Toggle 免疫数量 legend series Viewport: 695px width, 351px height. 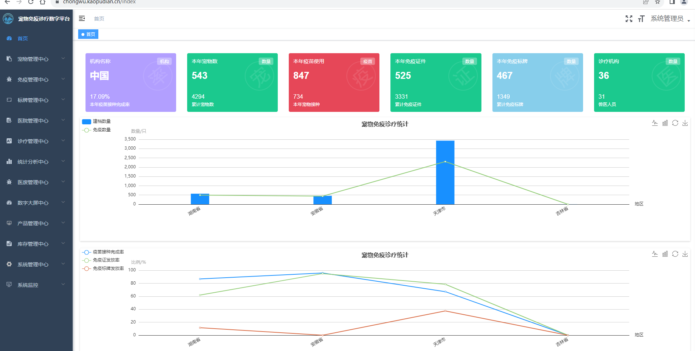(97, 130)
